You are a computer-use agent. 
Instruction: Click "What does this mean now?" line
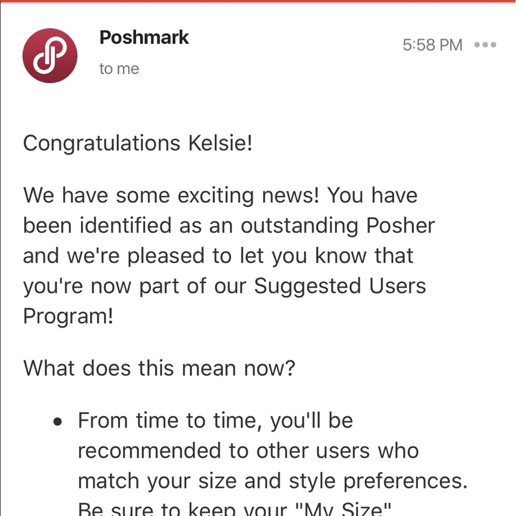159,368
